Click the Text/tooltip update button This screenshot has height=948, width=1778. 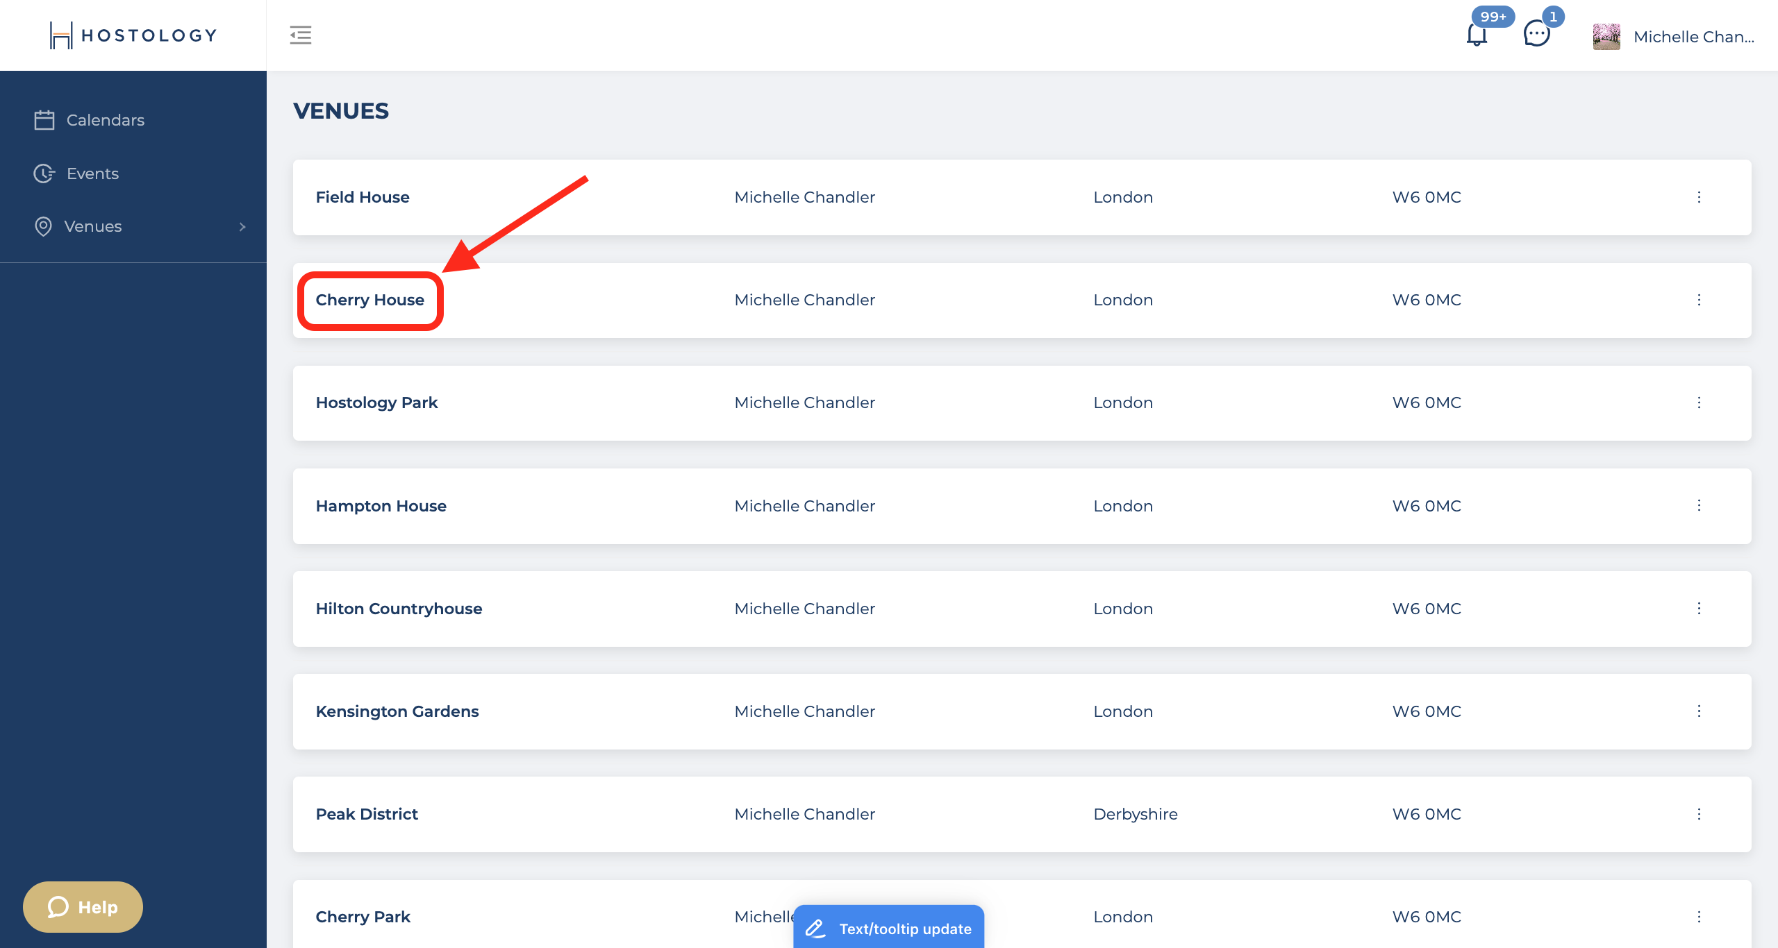pos(889,928)
